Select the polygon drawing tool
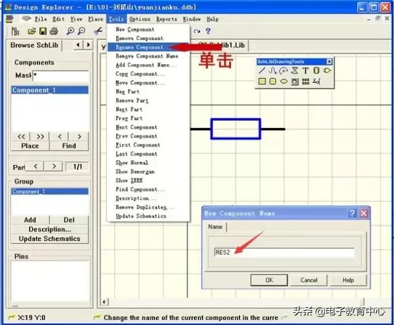 [294, 71]
